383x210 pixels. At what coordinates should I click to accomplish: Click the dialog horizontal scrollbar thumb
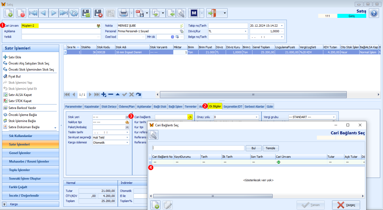point(213,196)
